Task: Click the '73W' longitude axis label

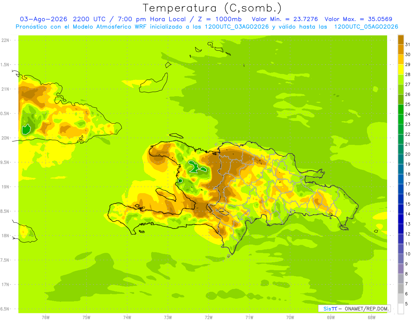Action: click(x=168, y=317)
